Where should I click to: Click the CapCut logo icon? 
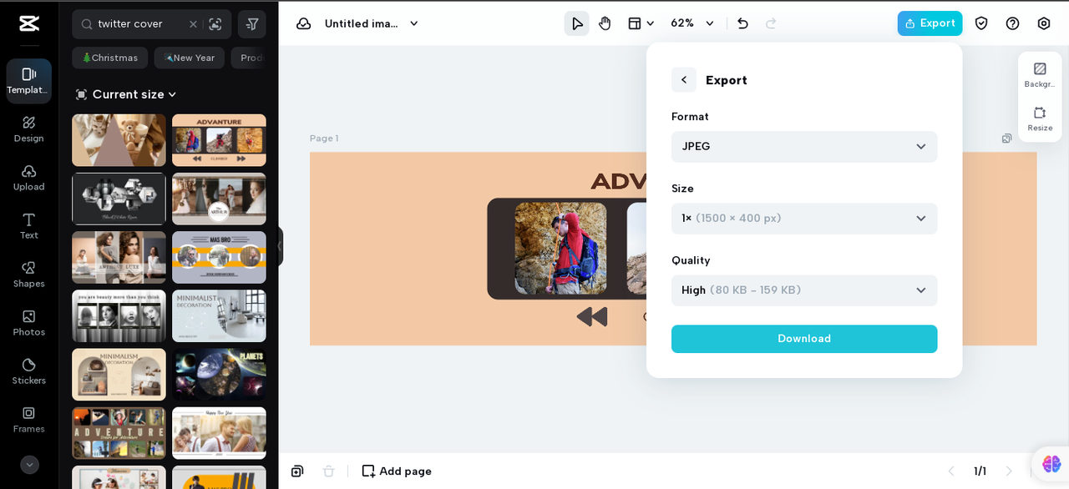pos(29,23)
